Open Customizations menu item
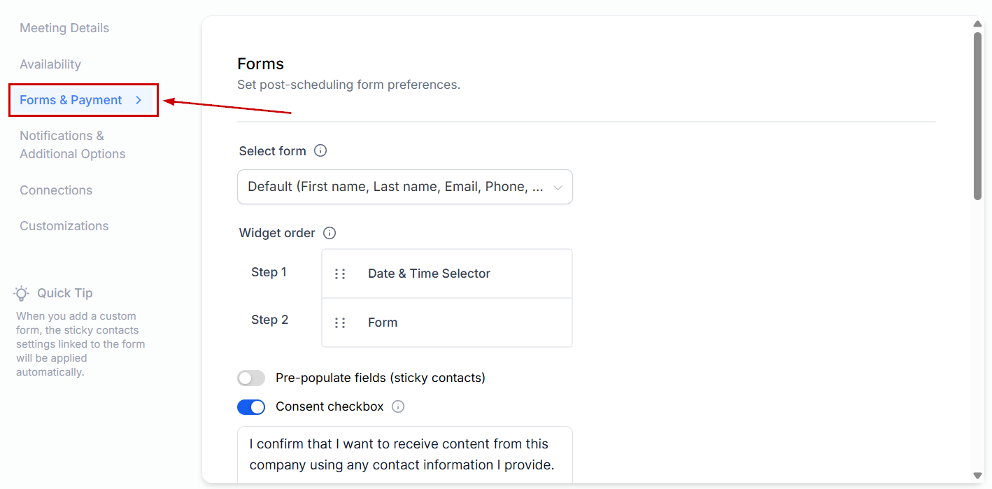The width and height of the screenshot is (992, 489). coord(64,226)
